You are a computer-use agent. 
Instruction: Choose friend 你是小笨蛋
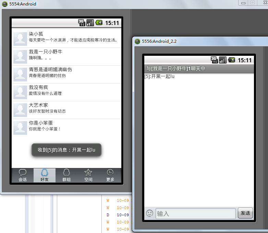(x=74, y=126)
